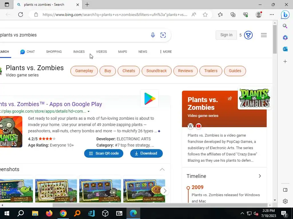The image size is (293, 219).
Task: Open Browser essentials heart icon
Action: (x=246, y=15)
